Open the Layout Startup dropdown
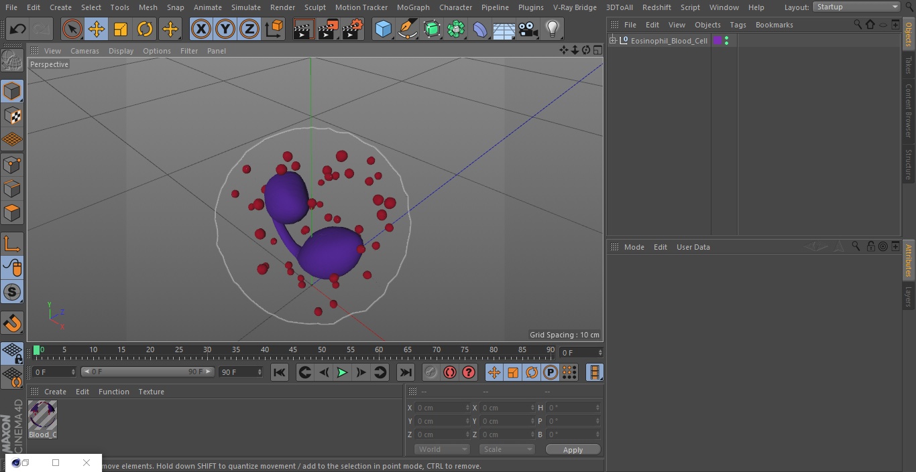This screenshot has height=472, width=916. pyautogui.click(x=857, y=7)
